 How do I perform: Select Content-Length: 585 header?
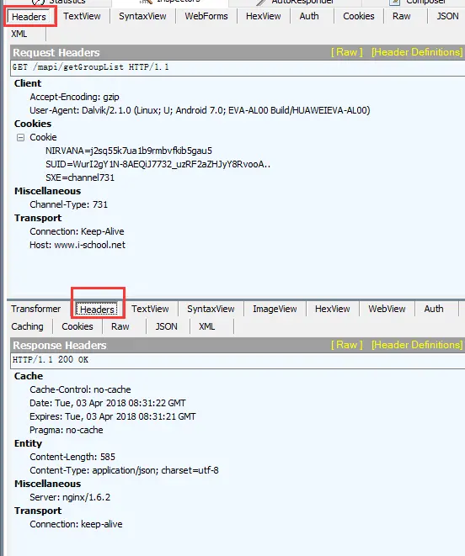tap(72, 457)
